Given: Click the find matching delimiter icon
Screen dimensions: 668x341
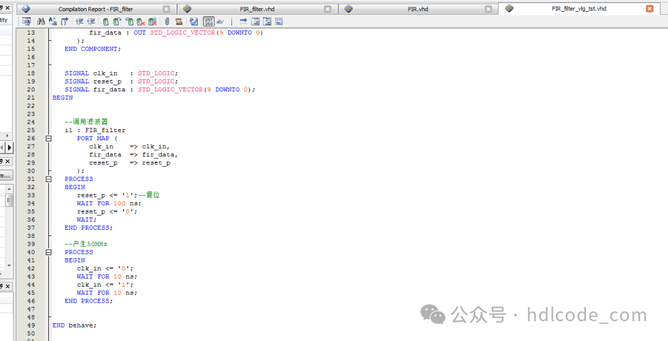Looking at the screenshot, I should (x=64, y=21).
